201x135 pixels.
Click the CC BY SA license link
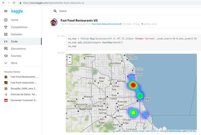pos(192,131)
